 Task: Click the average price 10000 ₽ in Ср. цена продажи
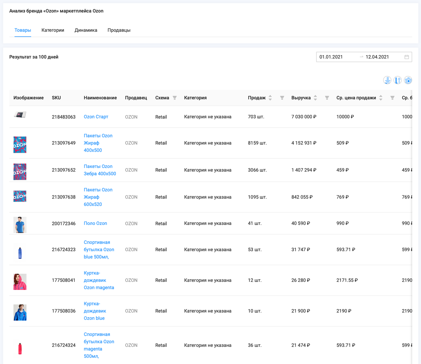[x=345, y=117]
